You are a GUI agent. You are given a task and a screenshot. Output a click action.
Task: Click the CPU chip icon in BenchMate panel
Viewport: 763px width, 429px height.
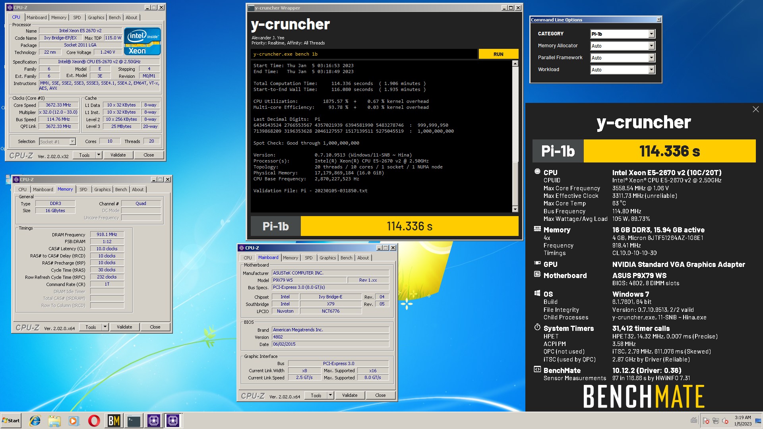(537, 172)
